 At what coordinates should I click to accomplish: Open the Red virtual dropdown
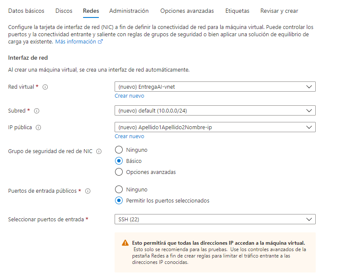(x=215, y=87)
